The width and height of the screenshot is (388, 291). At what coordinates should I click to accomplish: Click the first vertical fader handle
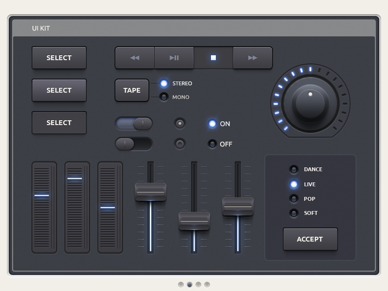150,192
